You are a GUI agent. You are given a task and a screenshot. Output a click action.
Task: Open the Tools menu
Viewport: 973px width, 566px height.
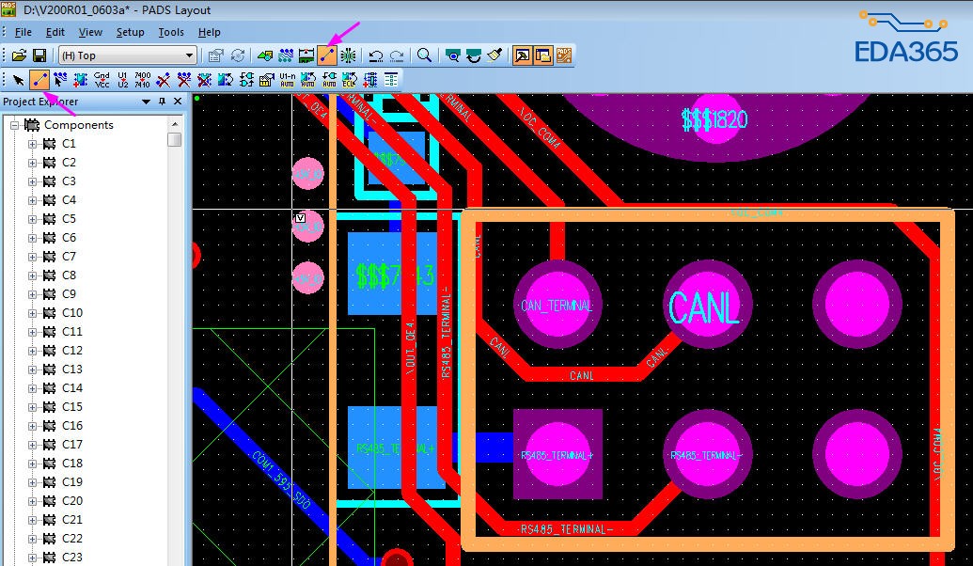(171, 32)
